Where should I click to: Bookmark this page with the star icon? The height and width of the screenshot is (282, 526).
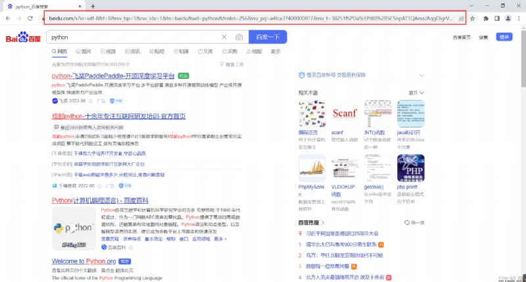(472, 18)
